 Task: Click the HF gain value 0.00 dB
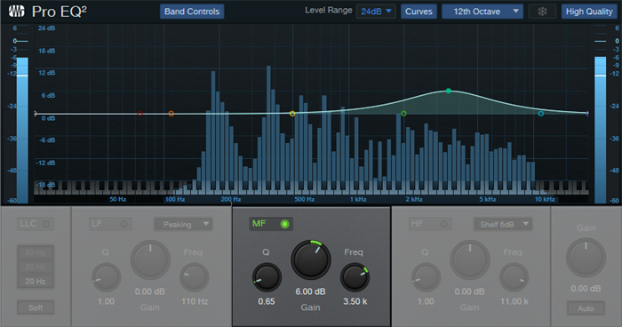click(469, 291)
